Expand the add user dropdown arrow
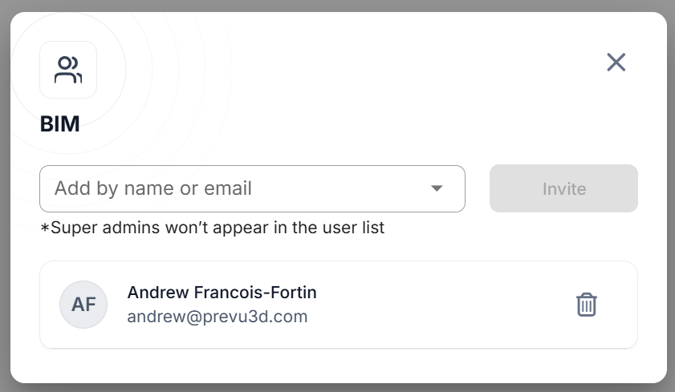Viewport: 675px width, 392px height. pos(437,189)
